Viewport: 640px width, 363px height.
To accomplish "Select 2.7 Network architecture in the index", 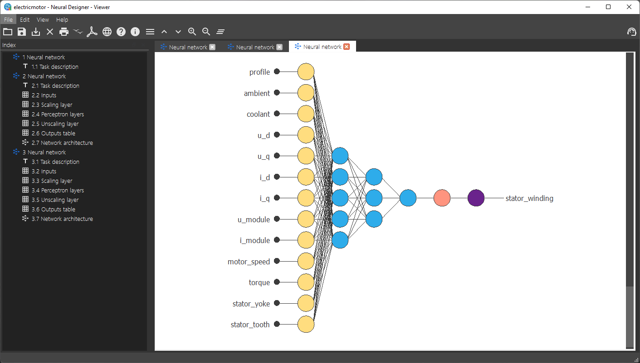I will pyautogui.click(x=62, y=142).
